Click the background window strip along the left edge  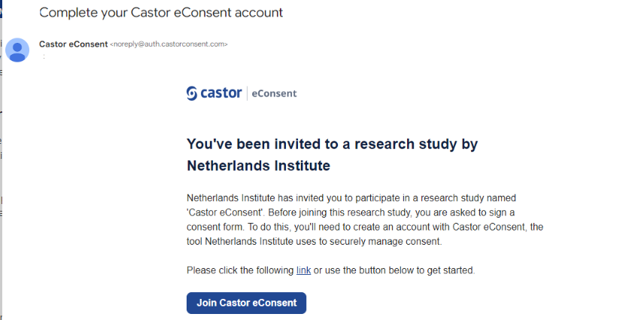[x=2, y=160]
